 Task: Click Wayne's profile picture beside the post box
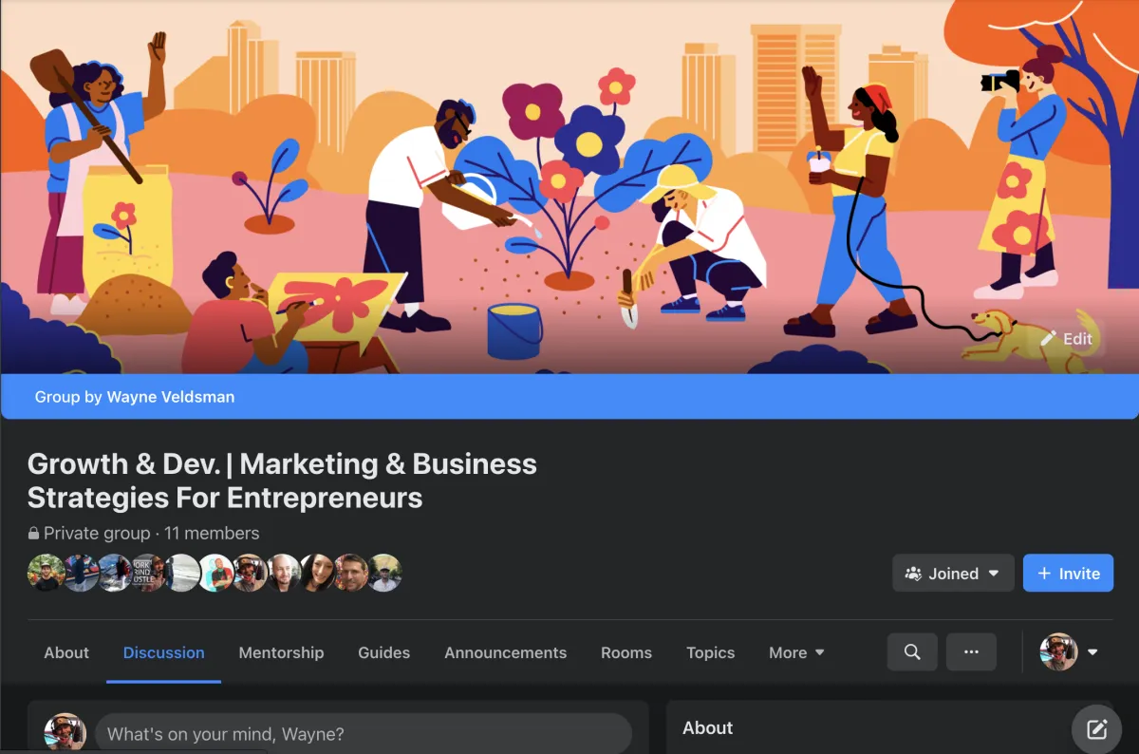click(65, 733)
